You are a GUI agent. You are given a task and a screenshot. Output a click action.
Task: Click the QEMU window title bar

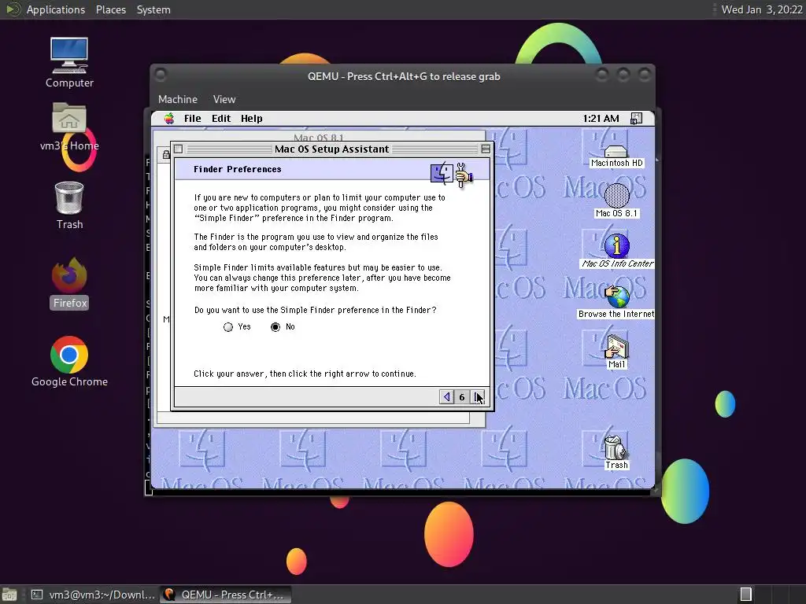pos(404,76)
